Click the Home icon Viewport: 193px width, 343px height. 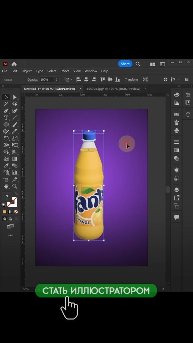[x=14, y=64]
